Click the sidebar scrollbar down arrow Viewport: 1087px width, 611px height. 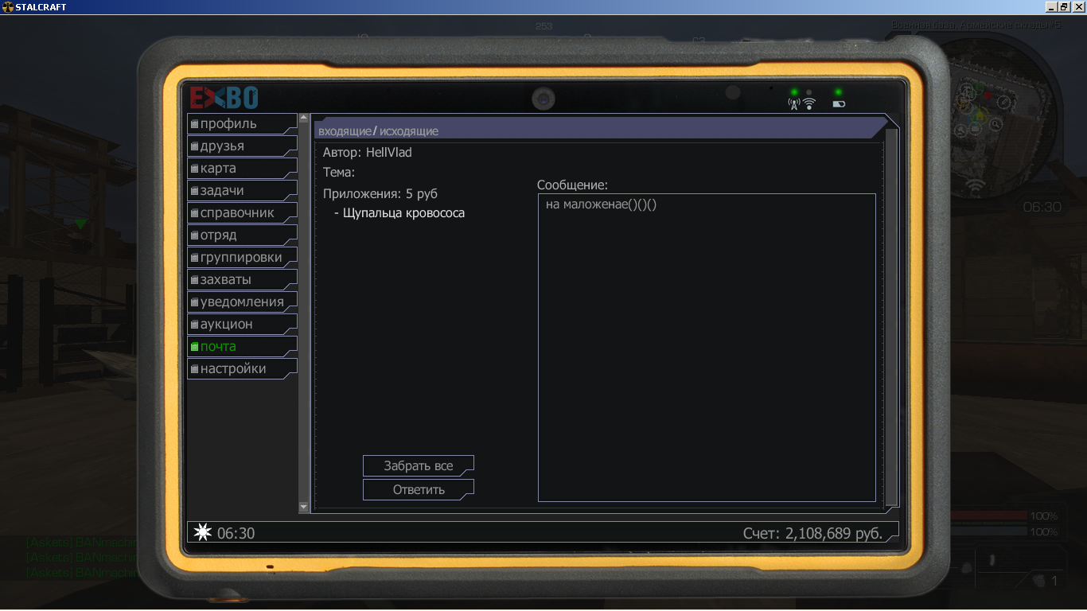point(303,507)
